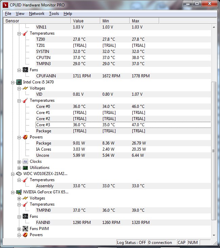220x248 pixels.
Task: Select the TMPIN0 GPU temperature row
Action: 123,210
